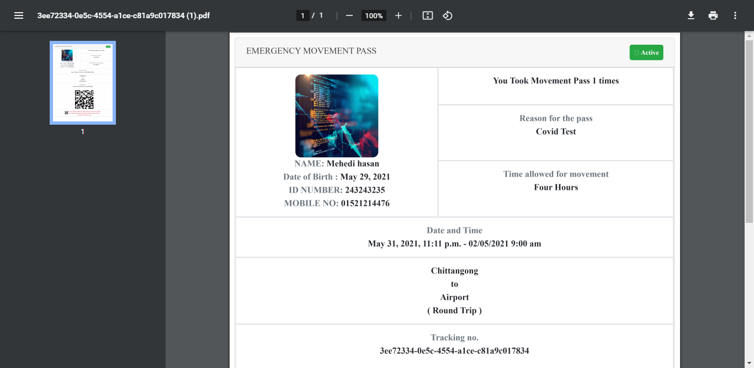
Task: Click the 'Covid Test' reason text
Action: pyautogui.click(x=556, y=131)
